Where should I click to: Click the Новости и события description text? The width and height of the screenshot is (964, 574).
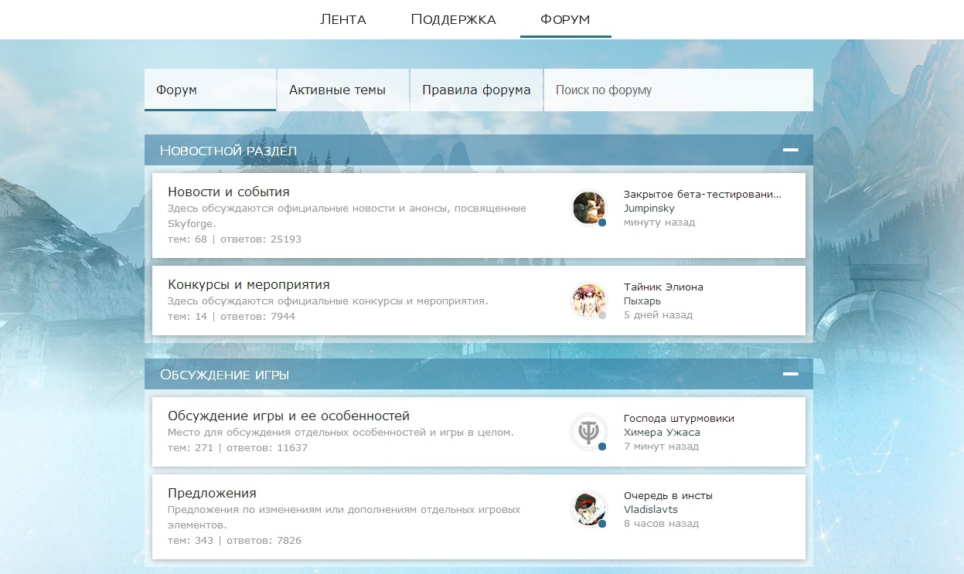pyautogui.click(x=347, y=216)
